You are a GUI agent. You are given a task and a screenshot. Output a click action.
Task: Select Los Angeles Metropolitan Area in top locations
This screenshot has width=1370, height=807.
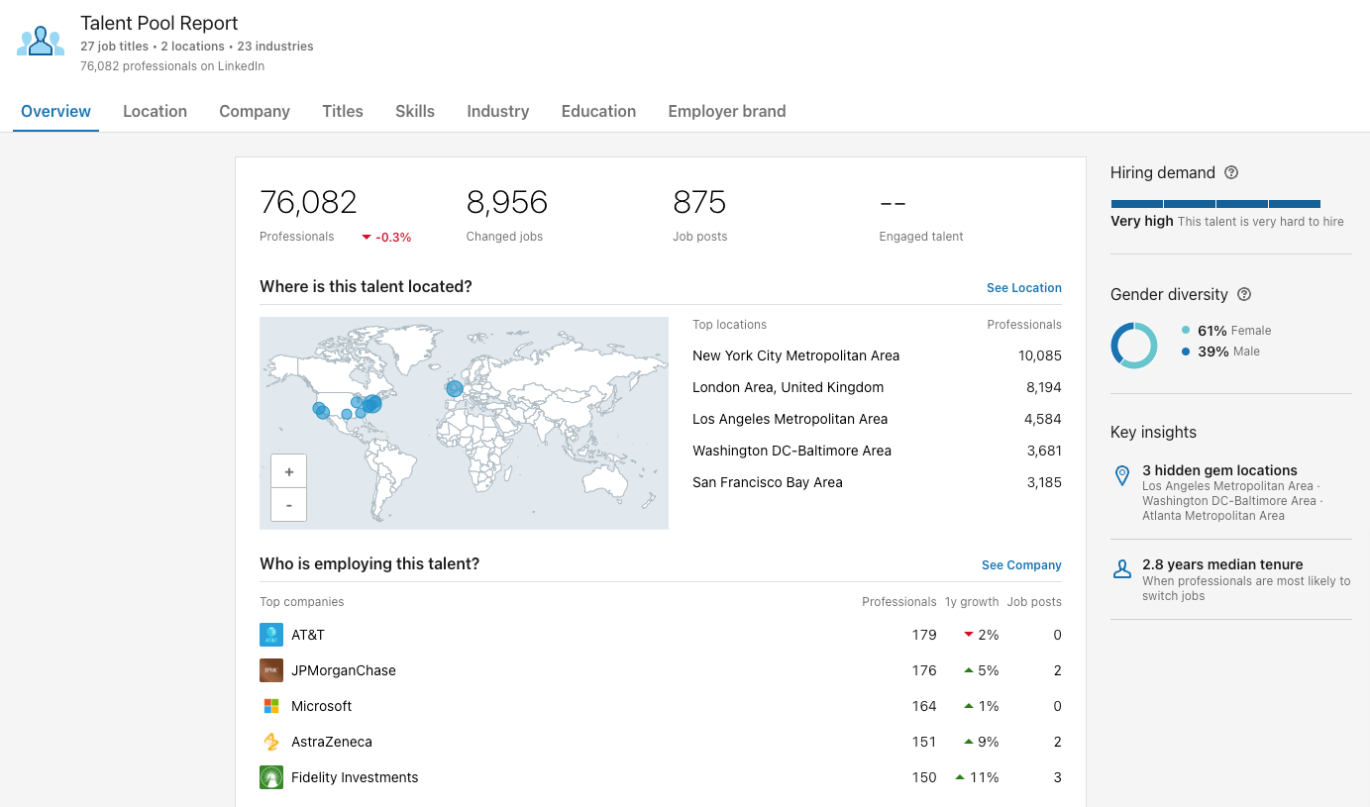point(877,419)
